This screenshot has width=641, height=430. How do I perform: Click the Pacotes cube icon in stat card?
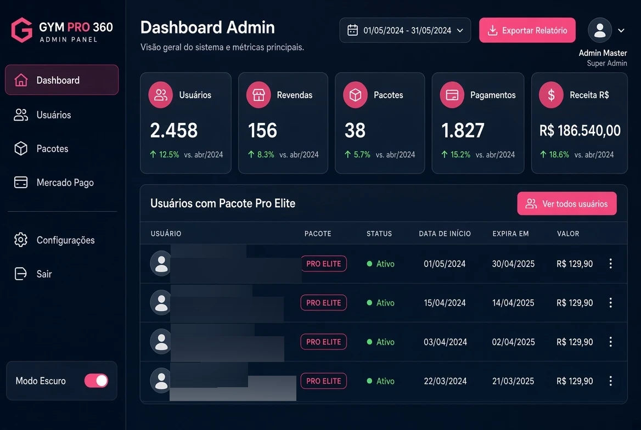pos(355,95)
